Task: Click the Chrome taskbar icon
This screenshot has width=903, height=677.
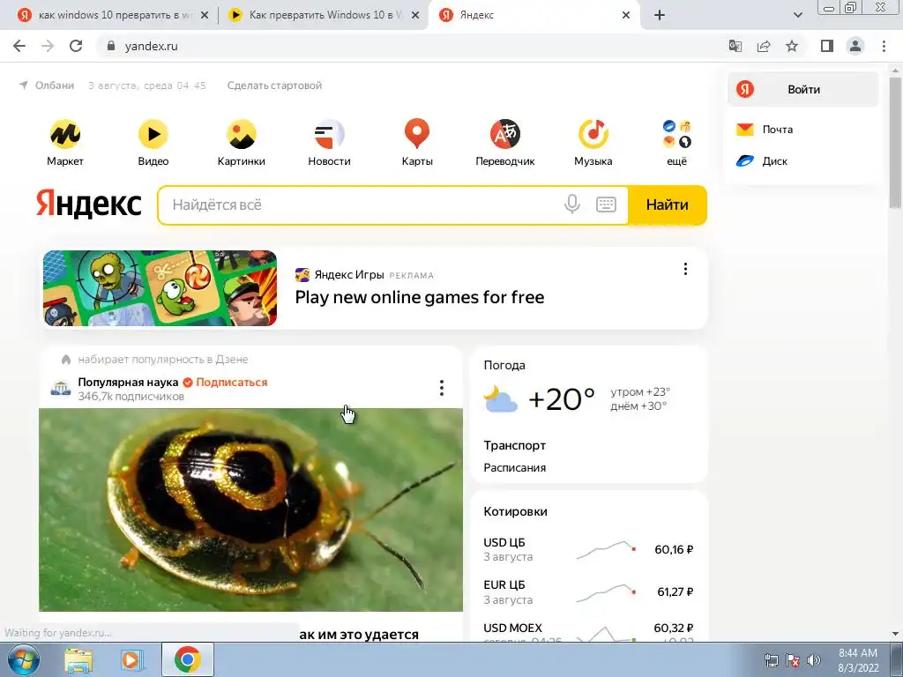Action: [x=187, y=659]
